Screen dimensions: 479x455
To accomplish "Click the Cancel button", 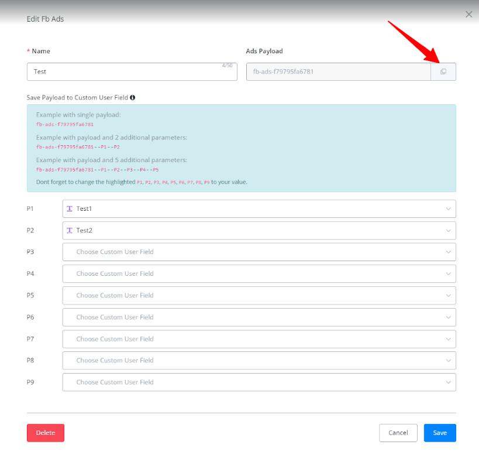I will (x=398, y=433).
